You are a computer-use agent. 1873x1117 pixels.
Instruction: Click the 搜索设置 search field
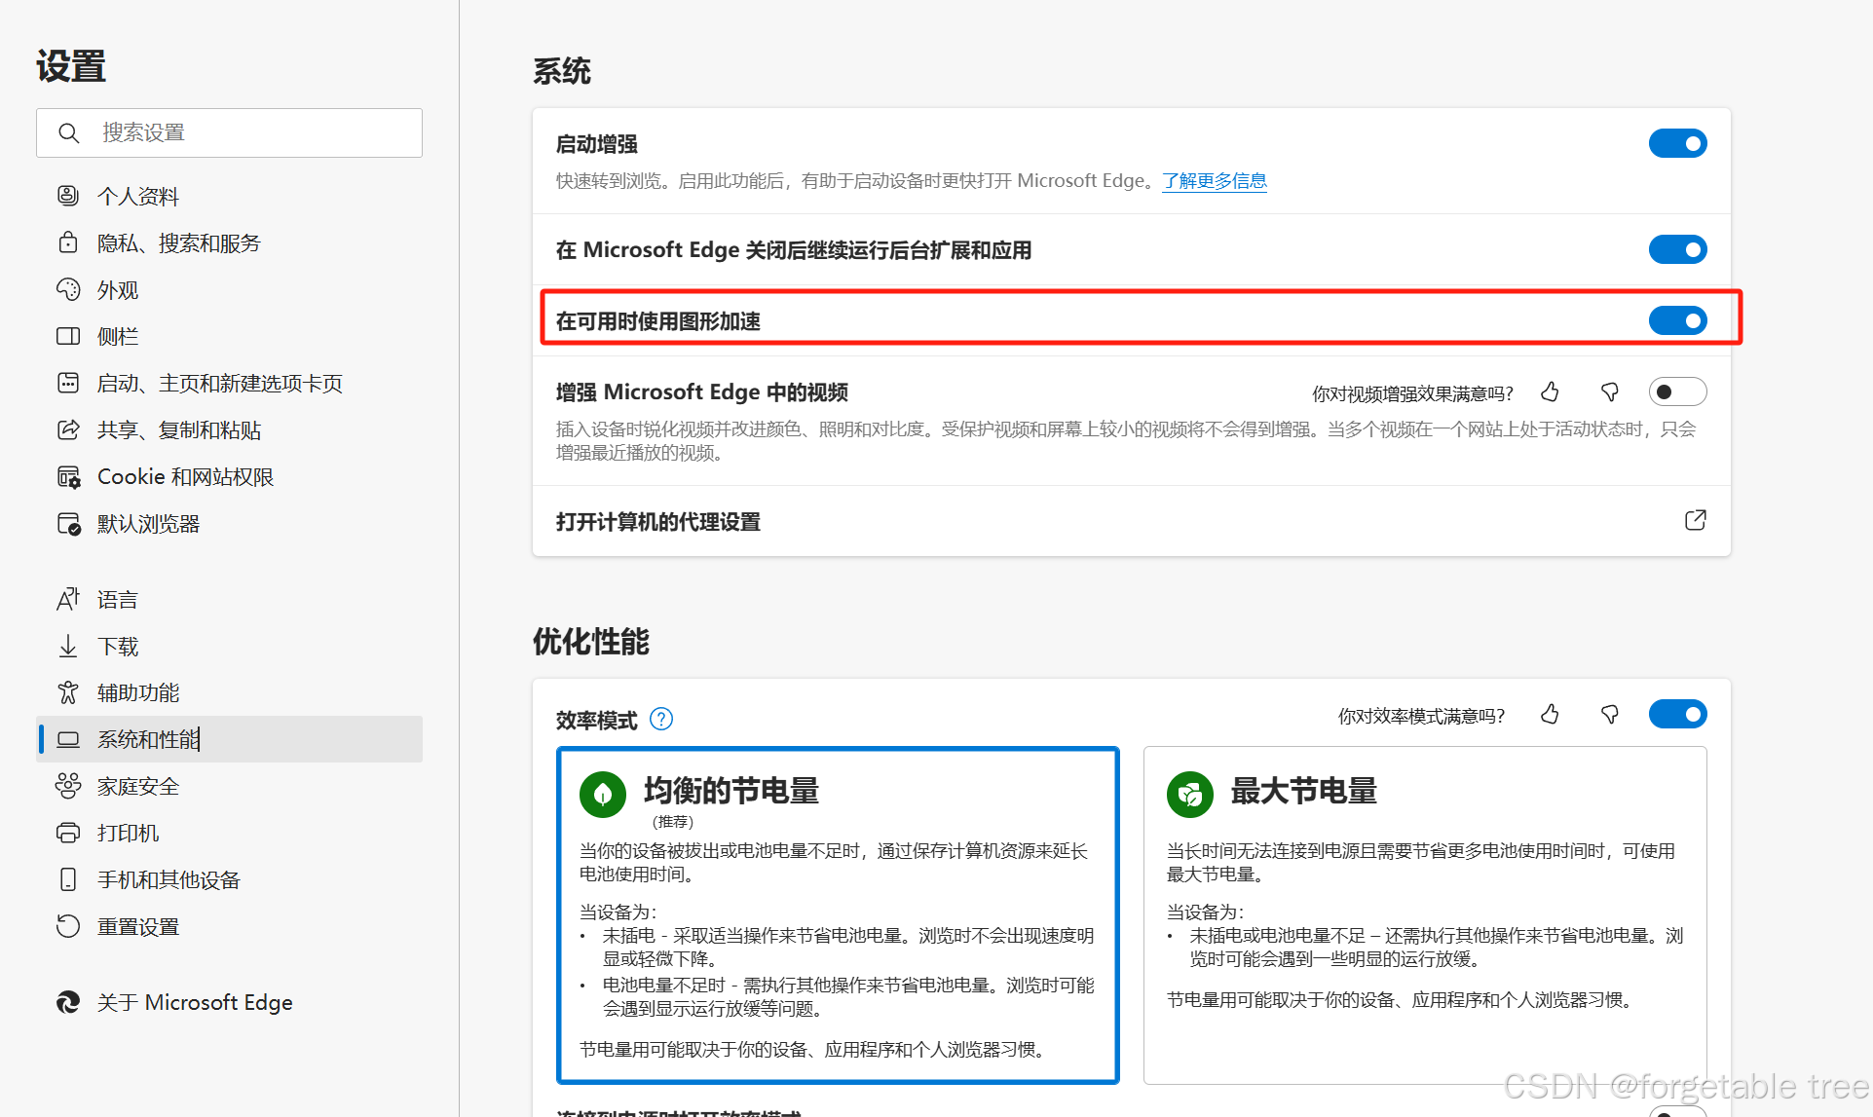253,132
